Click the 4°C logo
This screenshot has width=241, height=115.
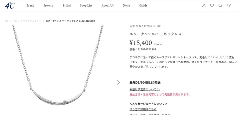click(9, 6)
